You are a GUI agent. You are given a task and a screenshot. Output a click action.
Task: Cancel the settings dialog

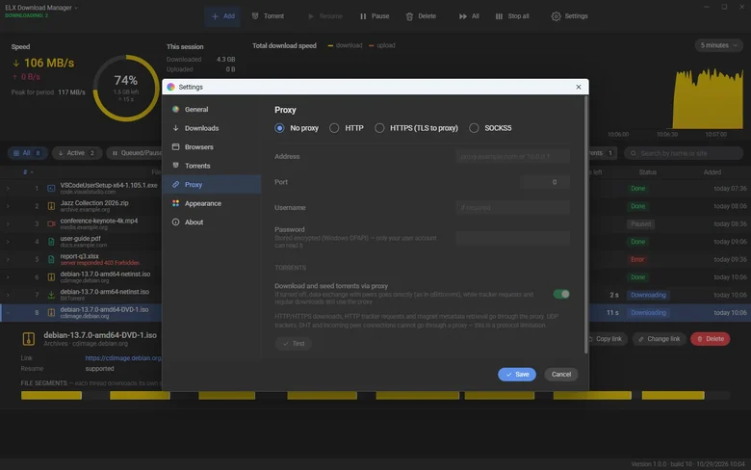pos(561,375)
